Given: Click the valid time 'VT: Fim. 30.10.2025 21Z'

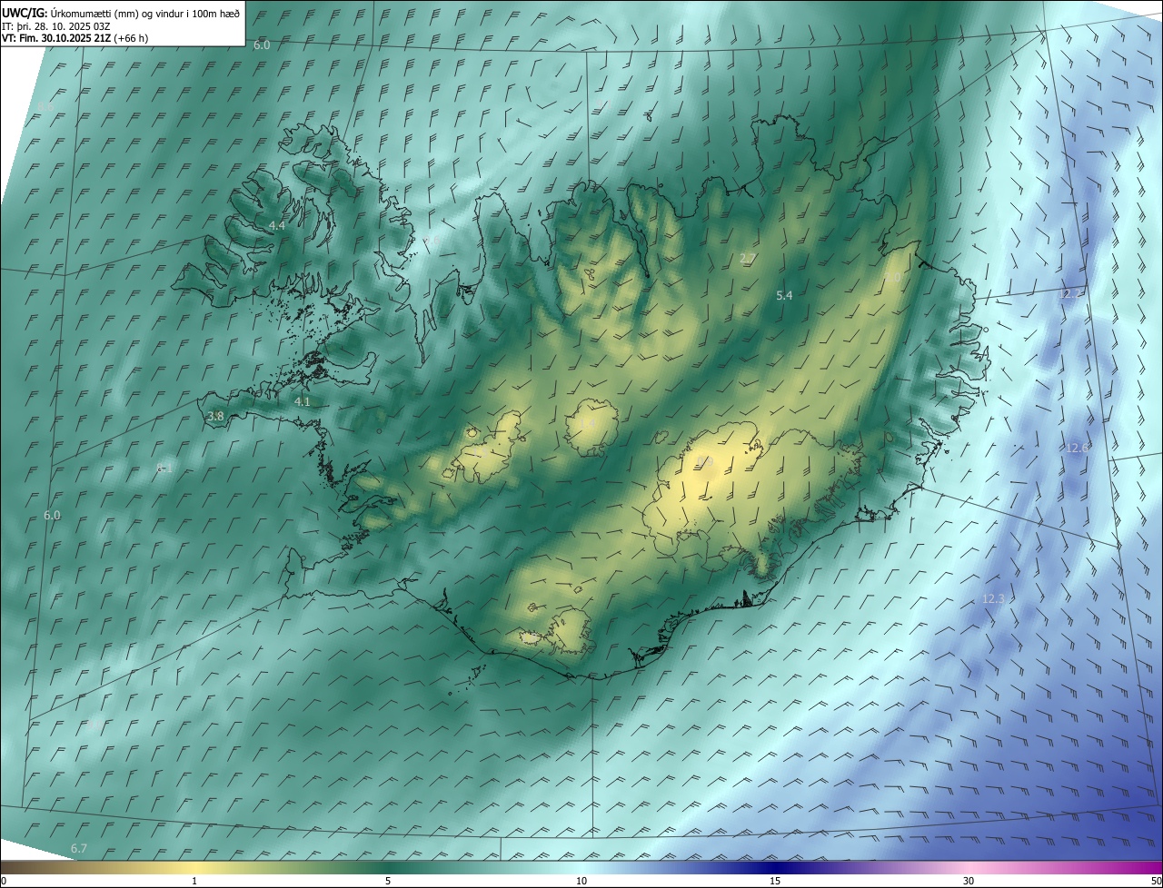Looking at the screenshot, I should pos(56,38).
